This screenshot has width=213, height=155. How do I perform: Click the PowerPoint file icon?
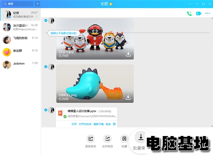click(x=60, y=113)
